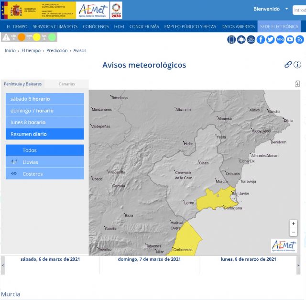This screenshot has width=306, height=300.
Task: Visit the AEMET Facebook page icon
Action: tap(261, 39)
